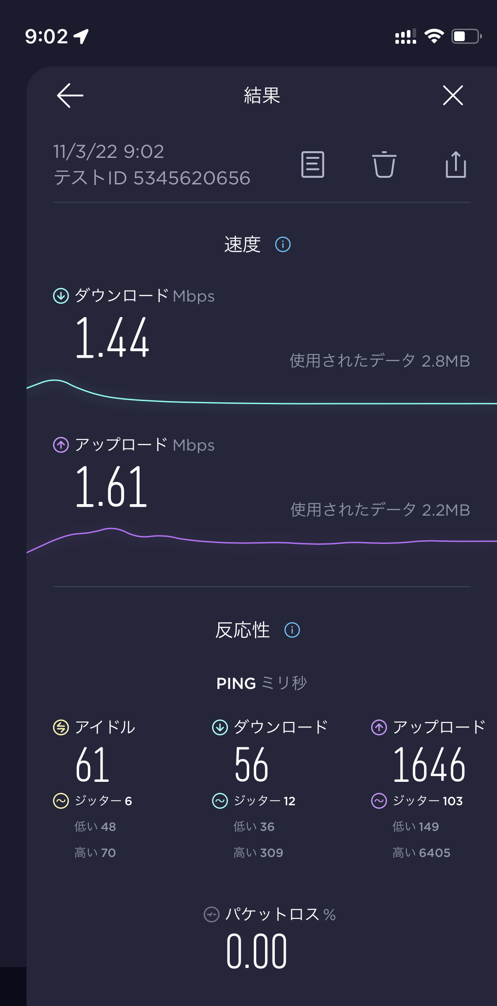This screenshot has width=497, height=1006.
Task: Tap the idle ping icon
Action: pos(61,727)
